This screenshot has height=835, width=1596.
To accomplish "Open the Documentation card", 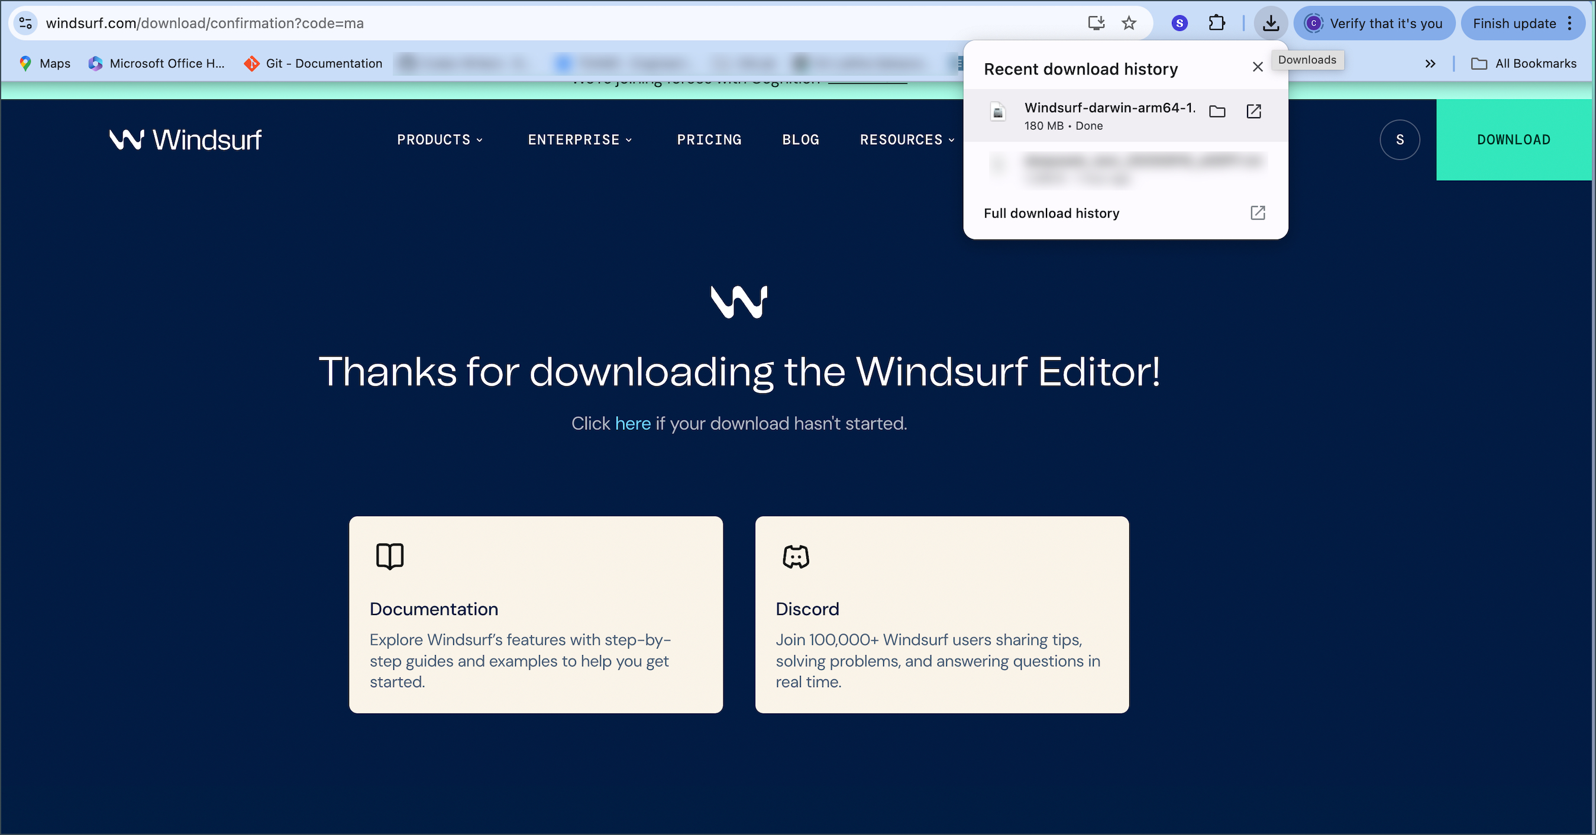I will click(x=535, y=614).
